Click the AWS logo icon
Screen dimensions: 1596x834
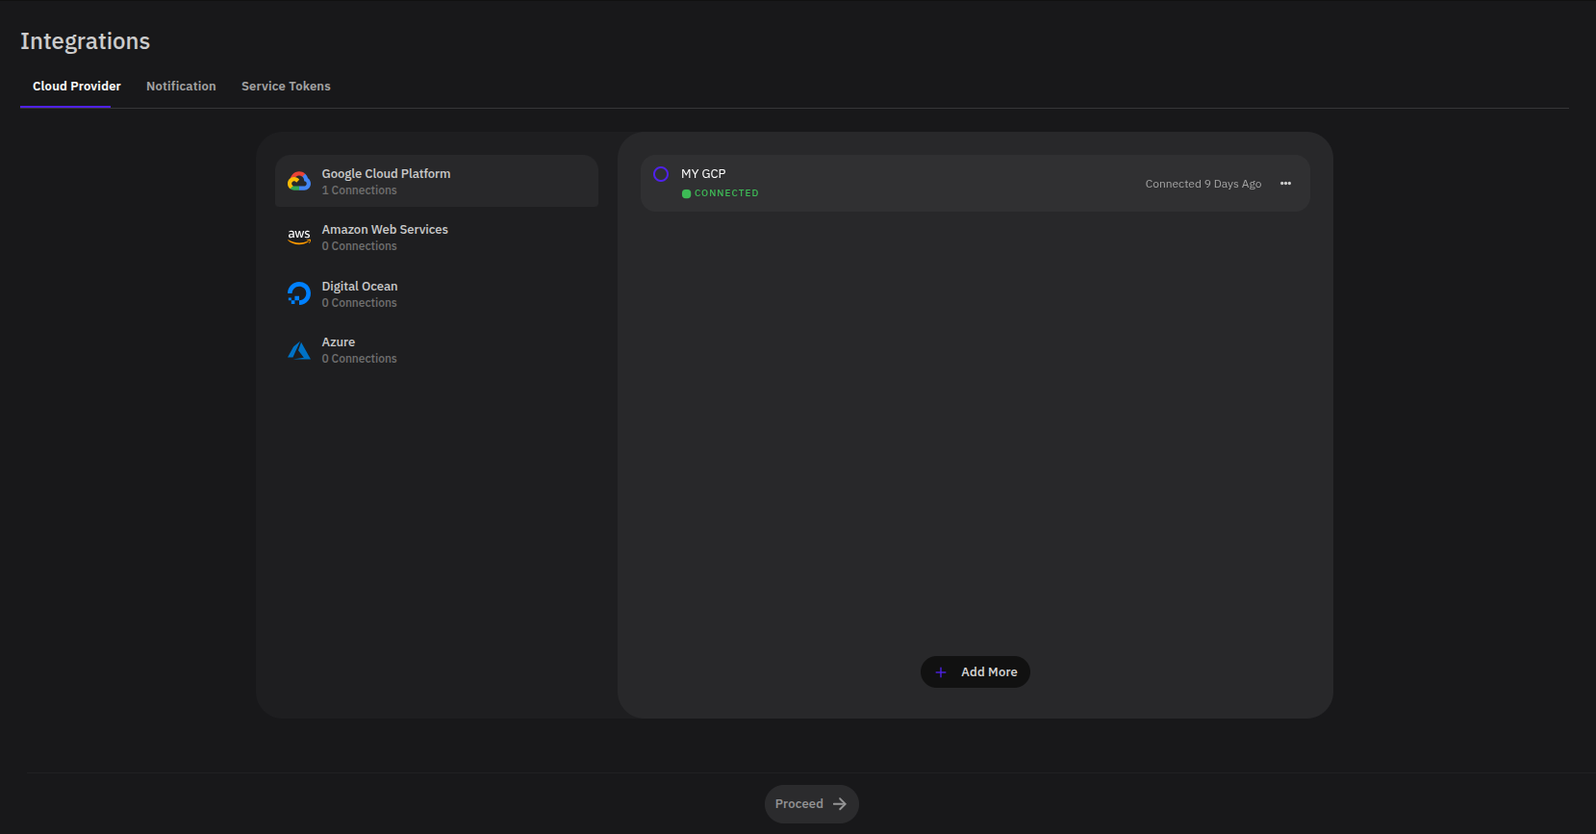click(299, 237)
